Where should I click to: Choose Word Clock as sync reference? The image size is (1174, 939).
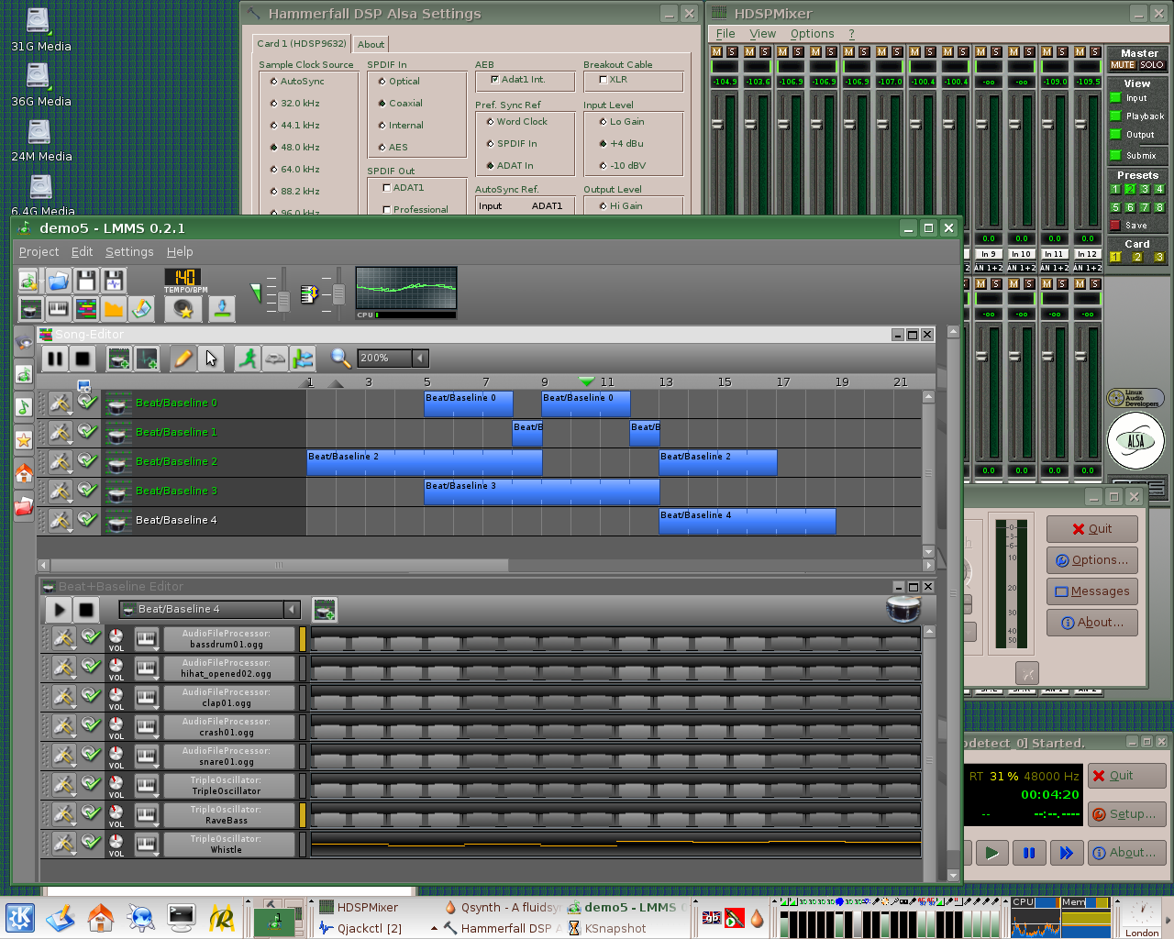[516, 122]
